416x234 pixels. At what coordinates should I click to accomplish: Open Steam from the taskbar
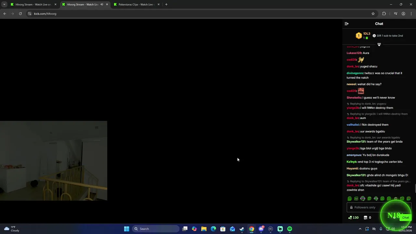[x=242, y=229]
